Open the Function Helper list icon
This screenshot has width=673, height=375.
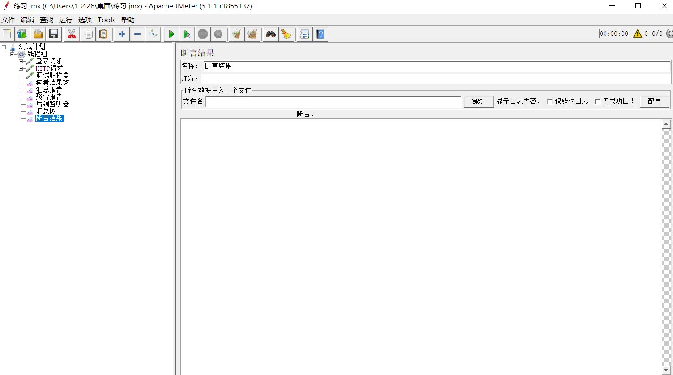pos(304,34)
